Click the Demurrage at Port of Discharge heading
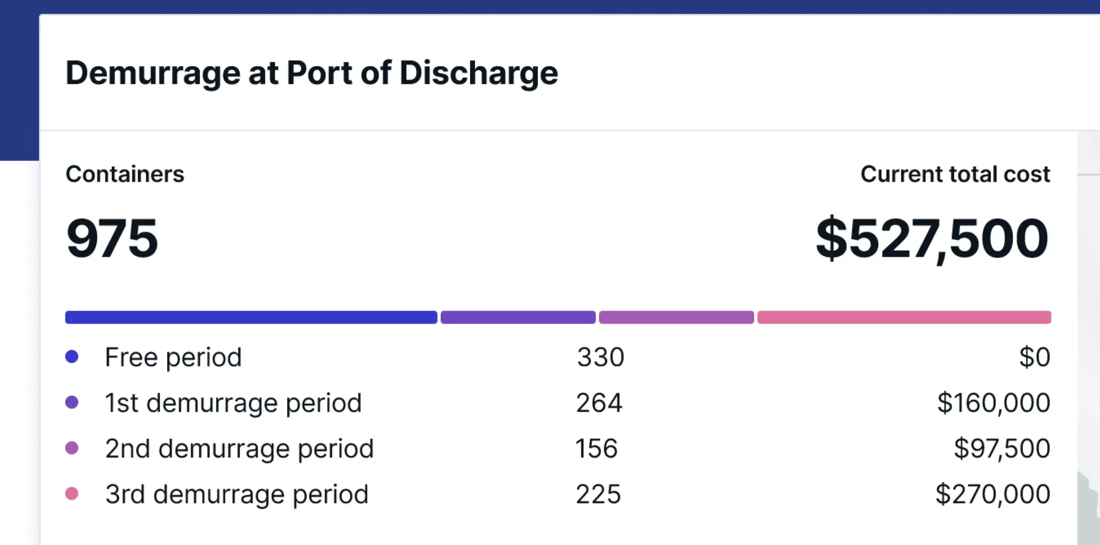Image resolution: width=1100 pixels, height=545 pixels. (x=312, y=73)
